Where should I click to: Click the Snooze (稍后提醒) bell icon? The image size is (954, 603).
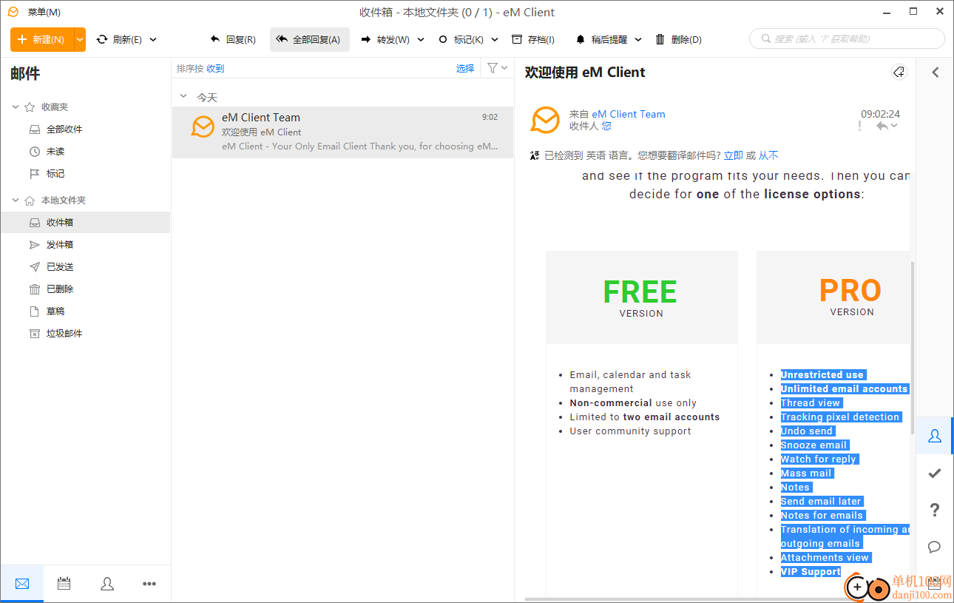click(x=581, y=40)
